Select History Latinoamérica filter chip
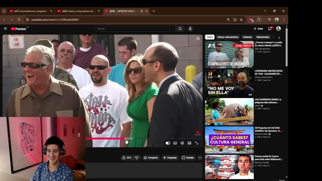Screen dimensions: 322x181 (228, 37)
